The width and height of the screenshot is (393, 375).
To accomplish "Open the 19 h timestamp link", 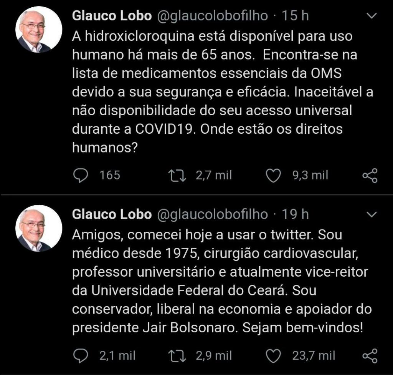I will coord(295,214).
